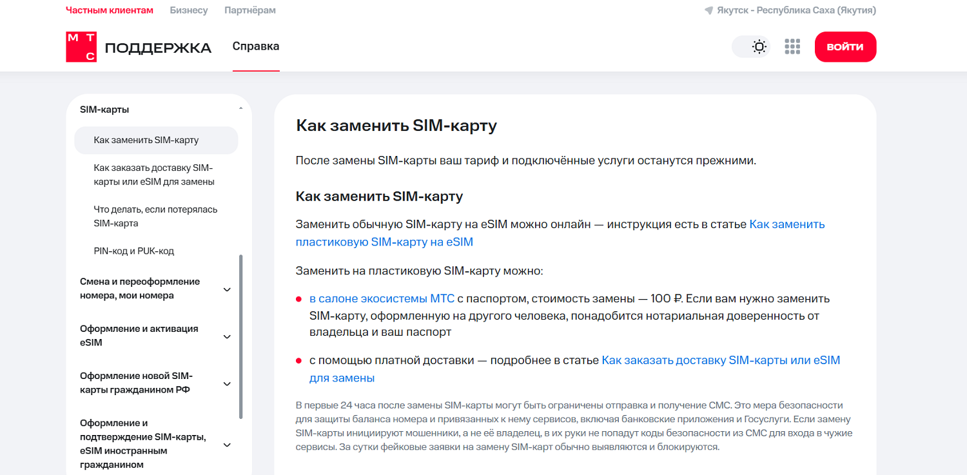The image size is (967, 475).
Task: Expand Оформление и активация eSIM section
Action: tap(227, 336)
